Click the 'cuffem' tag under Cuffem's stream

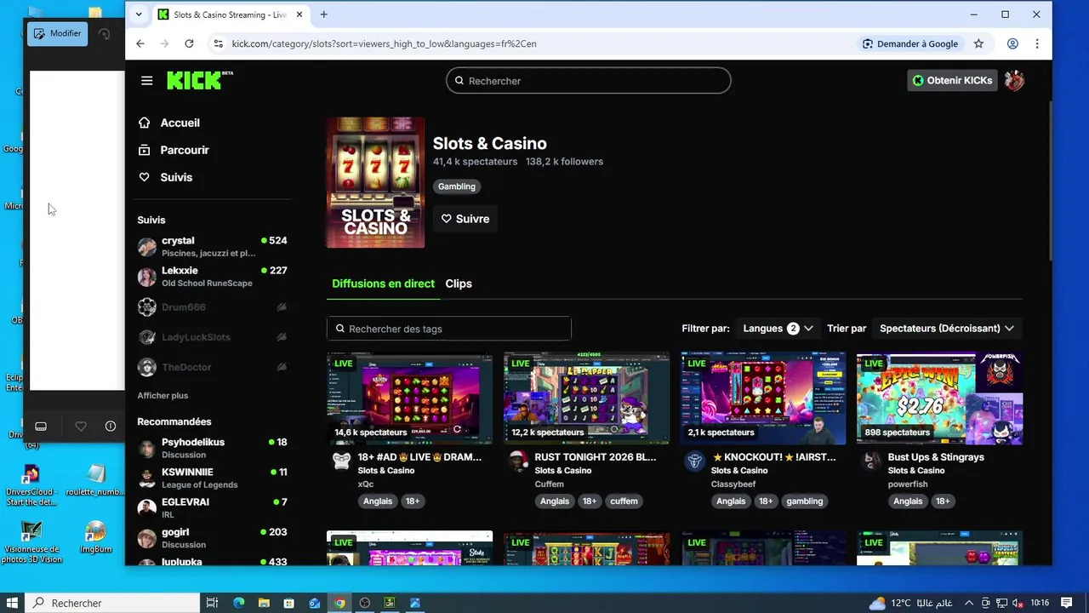click(624, 501)
